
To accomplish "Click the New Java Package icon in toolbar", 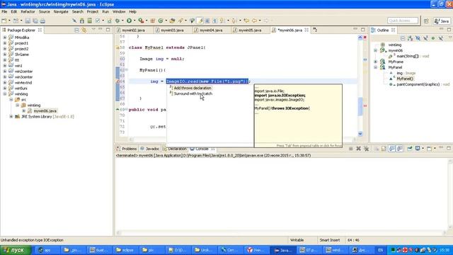I will pos(153,21).
